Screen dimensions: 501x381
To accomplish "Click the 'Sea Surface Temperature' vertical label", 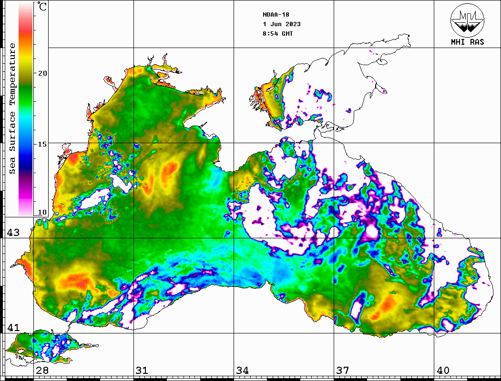I will pos(12,109).
